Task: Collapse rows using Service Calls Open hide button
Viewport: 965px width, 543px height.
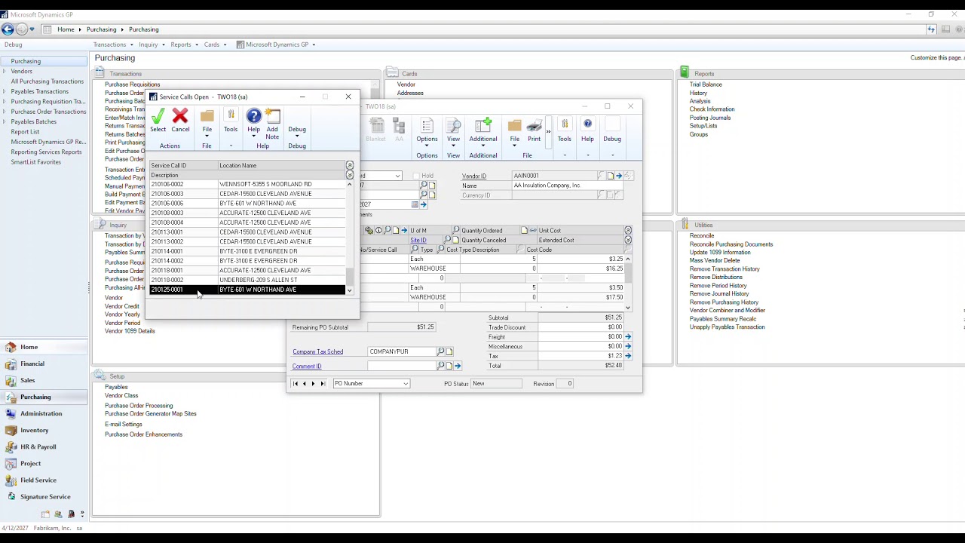Action: [350, 165]
